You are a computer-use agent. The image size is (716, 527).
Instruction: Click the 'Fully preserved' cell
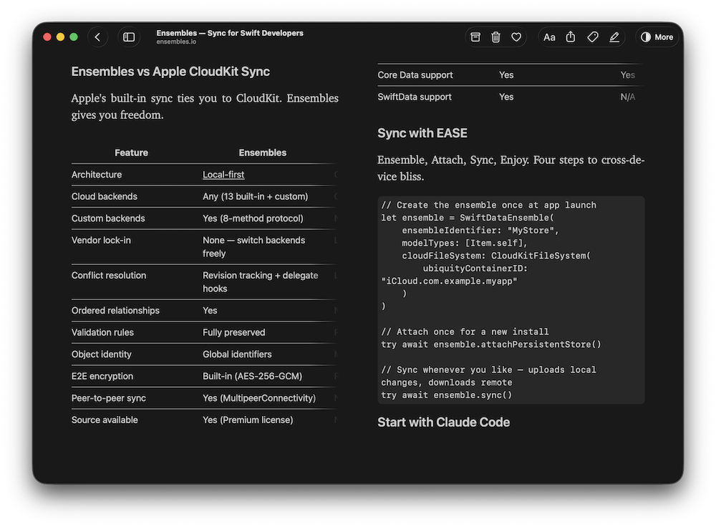(x=234, y=332)
